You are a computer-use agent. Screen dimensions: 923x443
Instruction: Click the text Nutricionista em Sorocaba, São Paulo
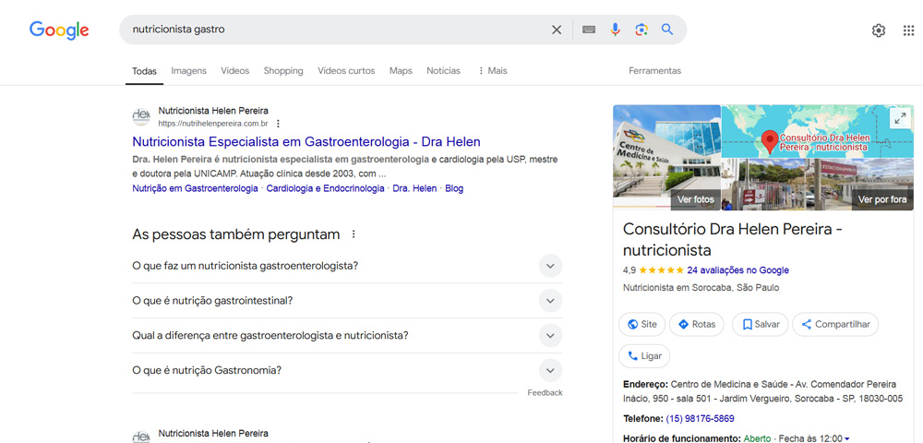[x=701, y=288]
